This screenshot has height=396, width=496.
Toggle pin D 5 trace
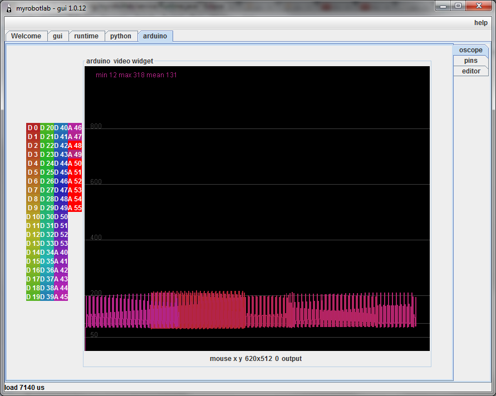tap(33, 172)
